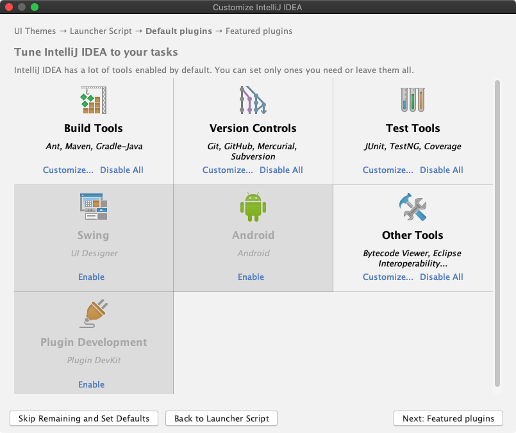Click the Version Controls branch icon
This screenshot has width=516, height=433.
click(x=253, y=100)
